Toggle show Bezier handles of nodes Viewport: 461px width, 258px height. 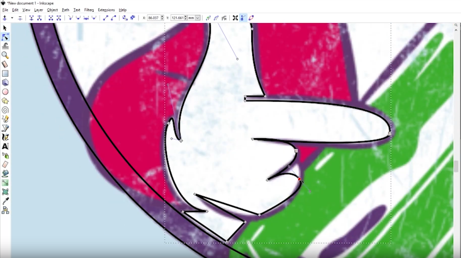pos(243,18)
